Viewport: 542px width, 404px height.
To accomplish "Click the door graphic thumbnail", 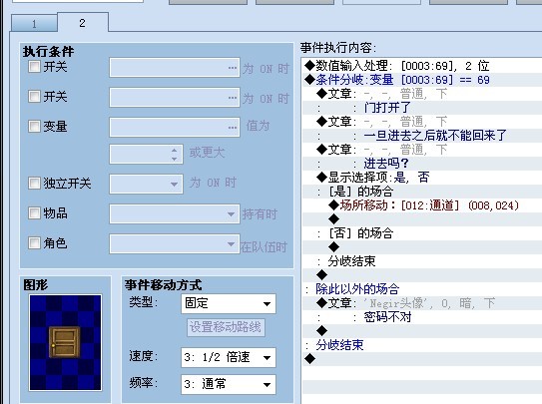I will tap(65, 342).
